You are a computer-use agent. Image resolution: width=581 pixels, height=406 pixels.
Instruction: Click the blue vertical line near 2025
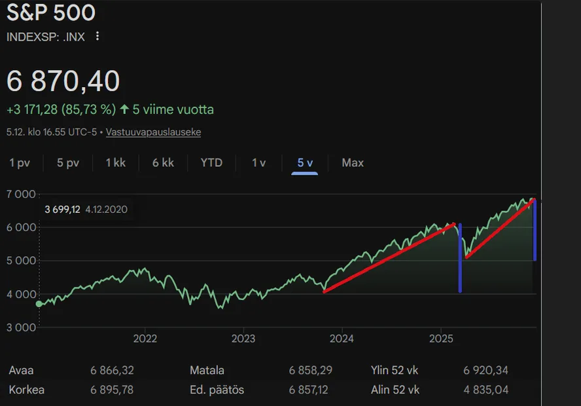tap(460, 259)
